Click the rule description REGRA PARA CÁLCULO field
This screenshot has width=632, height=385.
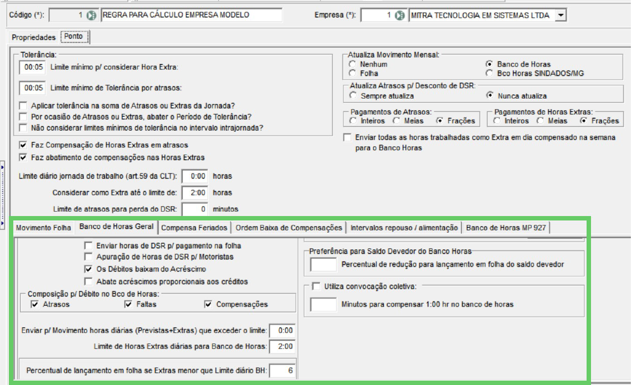tap(191, 16)
